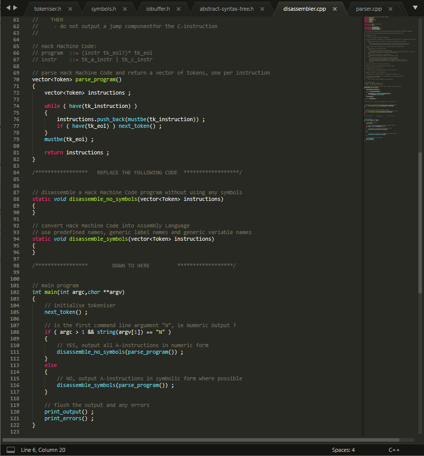Change syntax via the C++ status item
Image resolution: width=424 pixels, height=456 pixels.
click(x=394, y=450)
